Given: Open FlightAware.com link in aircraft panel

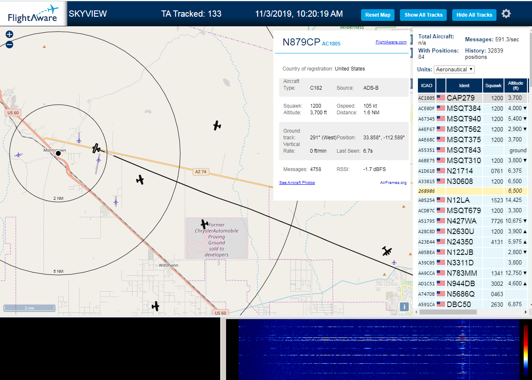Looking at the screenshot, I should (391, 42).
